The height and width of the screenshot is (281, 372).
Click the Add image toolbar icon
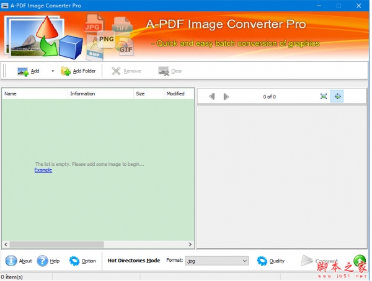point(23,71)
